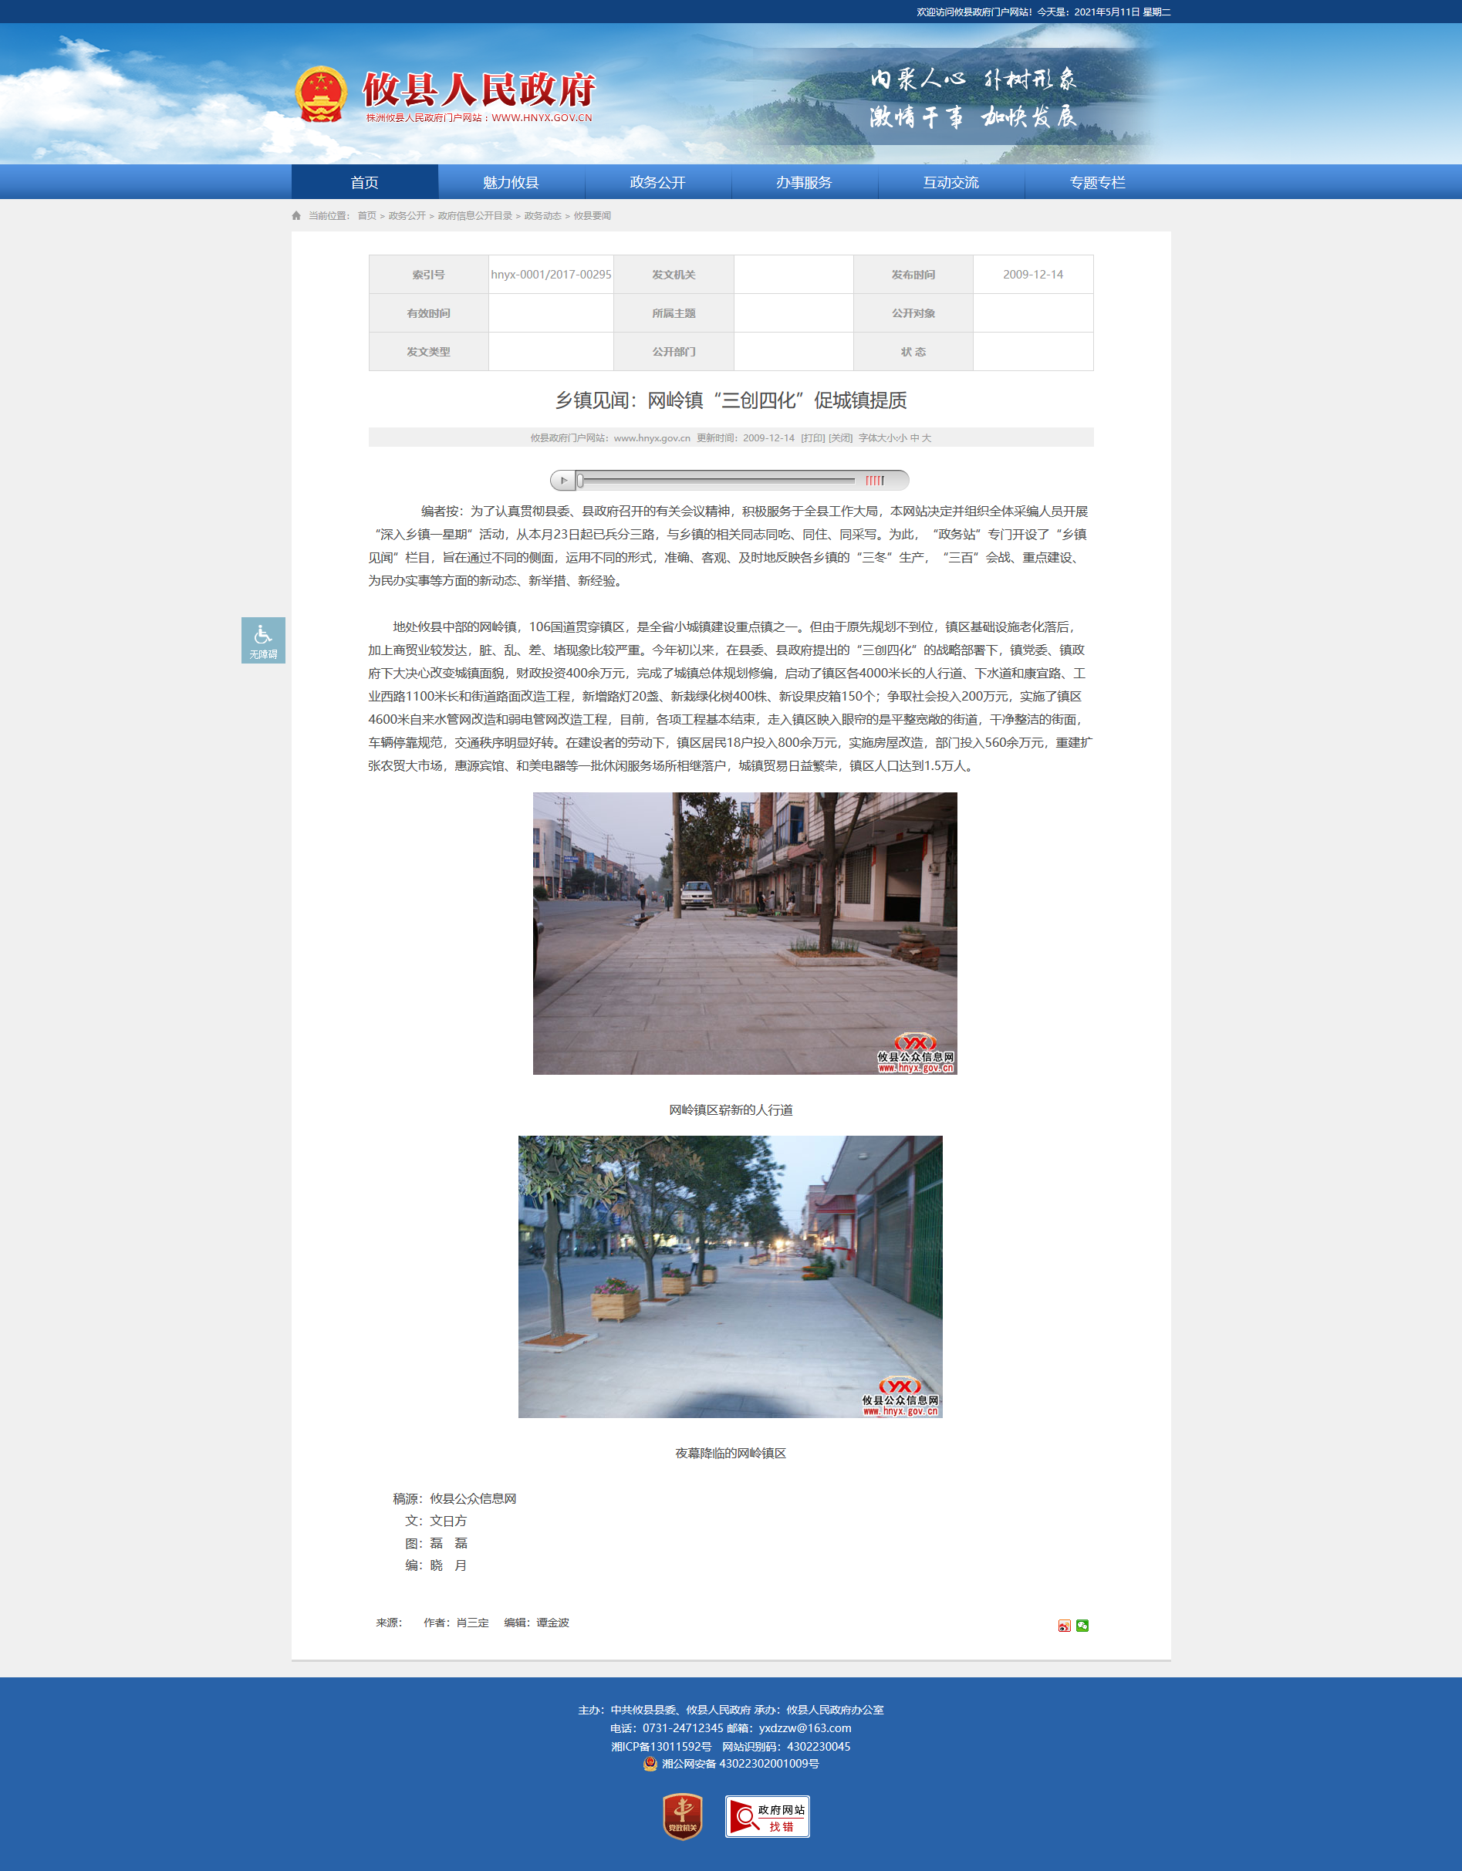Play the article audio reader
The image size is (1462, 1871).
click(x=562, y=481)
